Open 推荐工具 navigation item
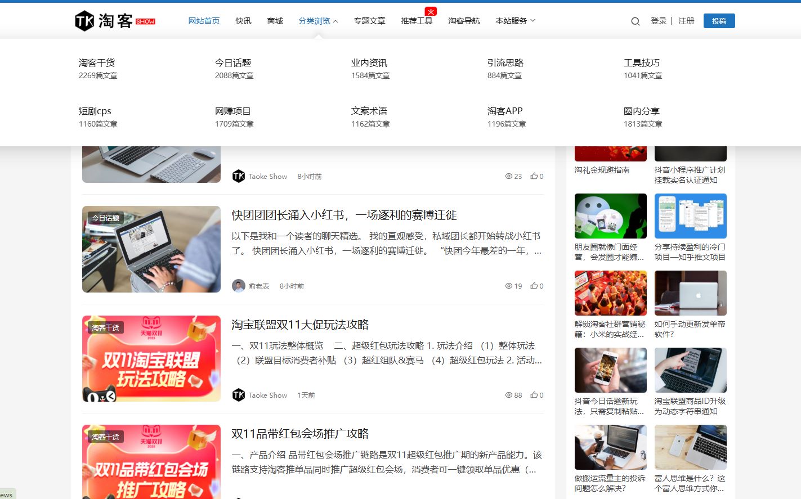This screenshot has width=801, height=499. (x=417, y=21)
